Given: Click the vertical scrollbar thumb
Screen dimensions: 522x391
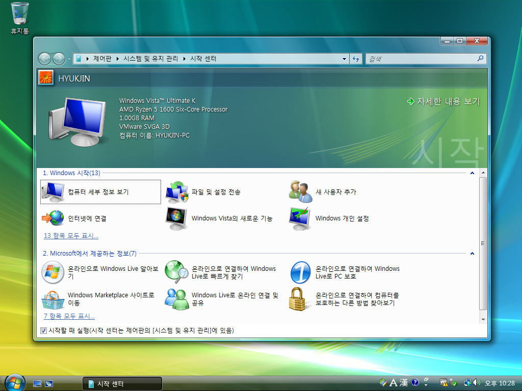Looking at the screenshot, I should 483,244.
